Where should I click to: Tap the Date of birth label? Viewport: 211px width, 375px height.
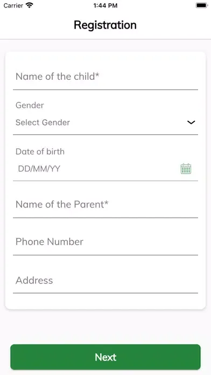[40, 151]
